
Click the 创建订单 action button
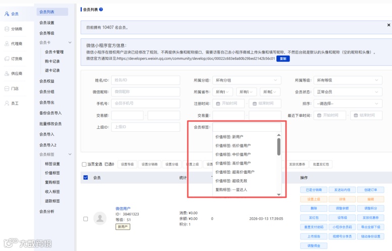[x=370, y=190]
